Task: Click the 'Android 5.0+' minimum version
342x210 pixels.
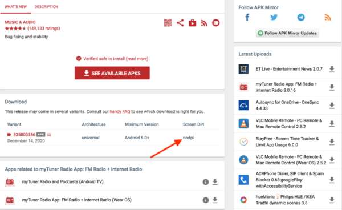Action: [137, 138]
